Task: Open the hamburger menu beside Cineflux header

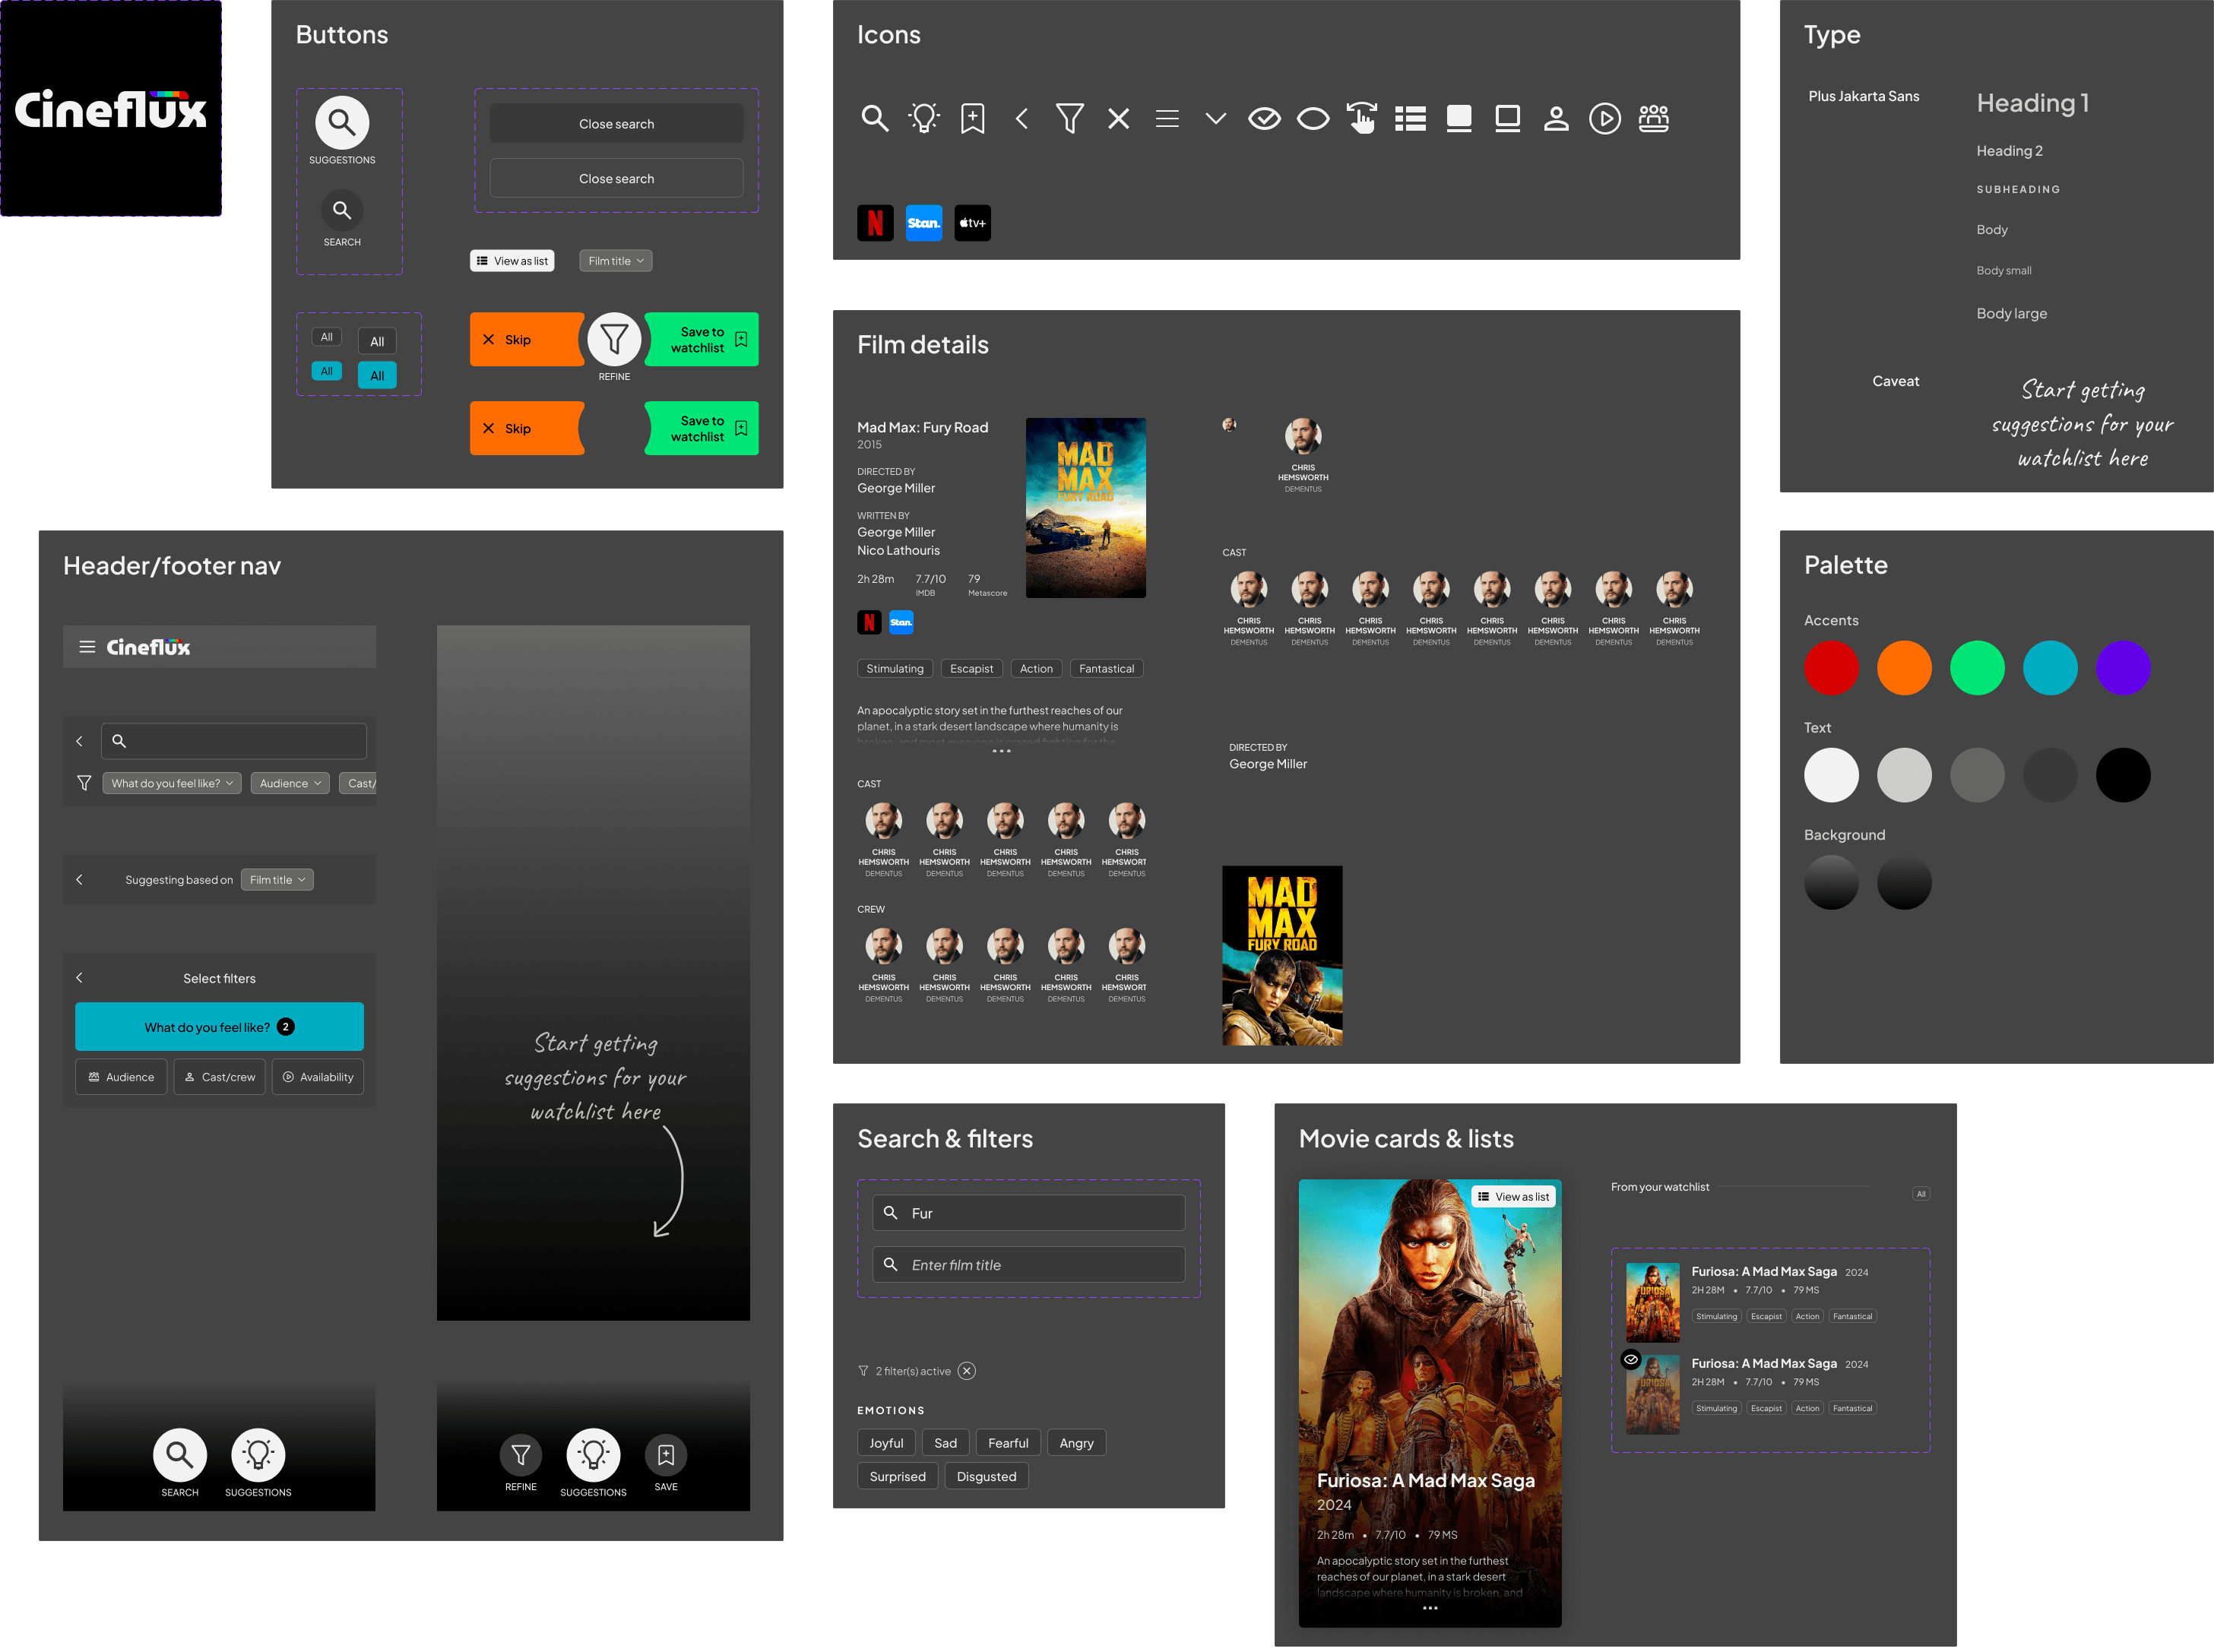Action: 87,647
